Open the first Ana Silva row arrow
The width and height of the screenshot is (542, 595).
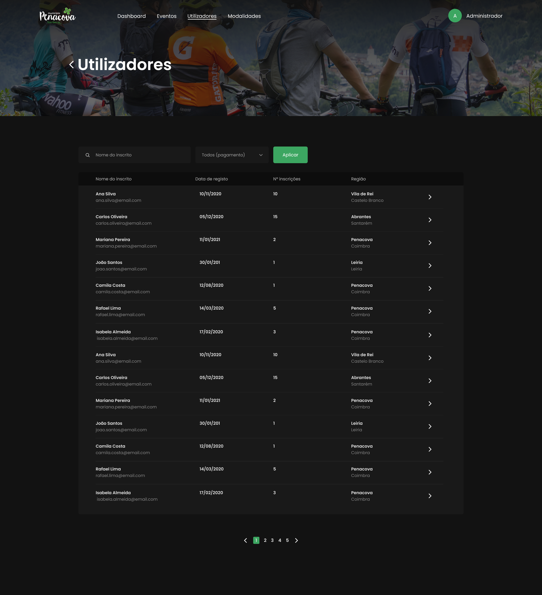430,197
